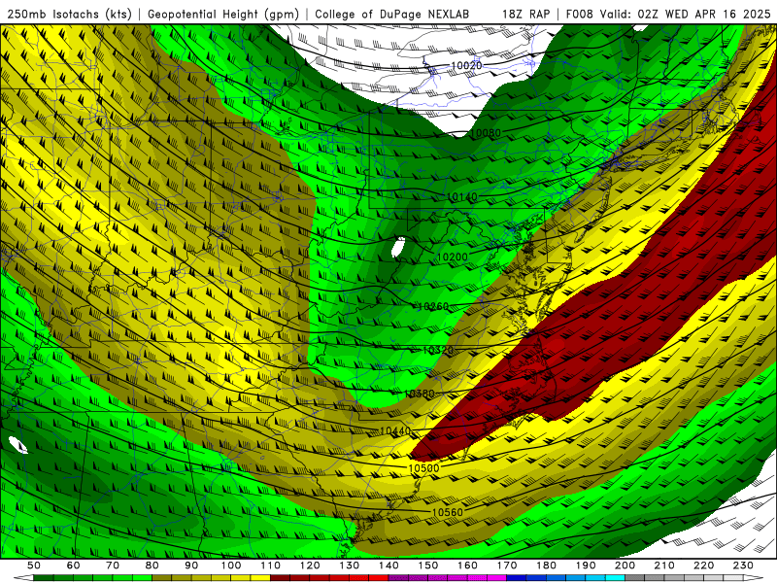The height and width of the screenshot is (583, 777).
Task: Select the darkest green swatch below the 50 label
Action: (x=43, y=578)
